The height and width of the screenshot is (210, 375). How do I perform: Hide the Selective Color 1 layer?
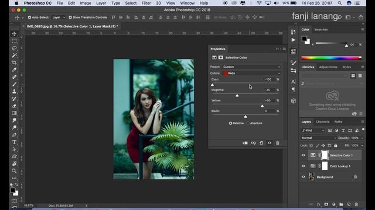(x=304, y=155)
